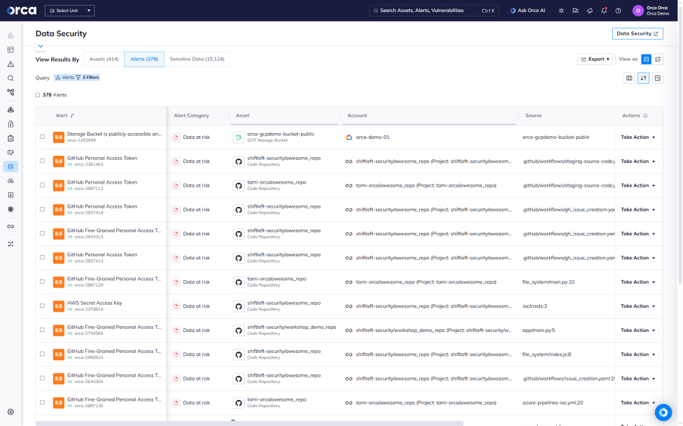The width and height of the screenshot is (683, 426).
Task: Open the infinity icon in sidebar
Action: [x=11, y=227]
